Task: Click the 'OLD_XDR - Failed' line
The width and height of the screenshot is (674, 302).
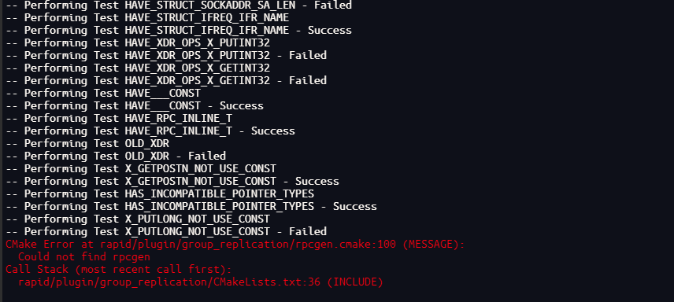Action: tap(116, 156)
